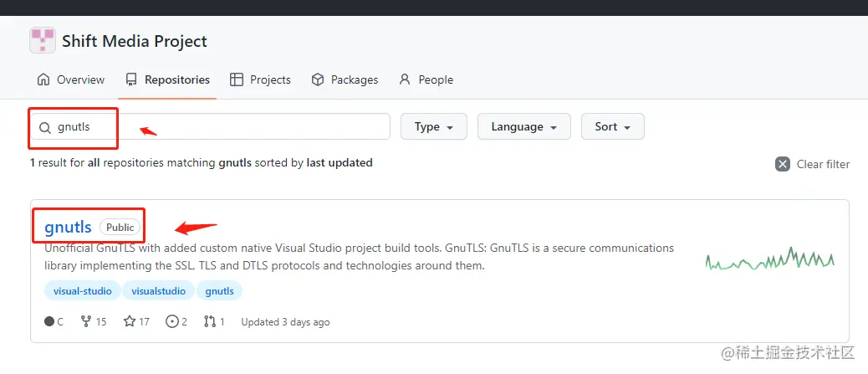Click the search magnifier icon

tap(44, 127)
